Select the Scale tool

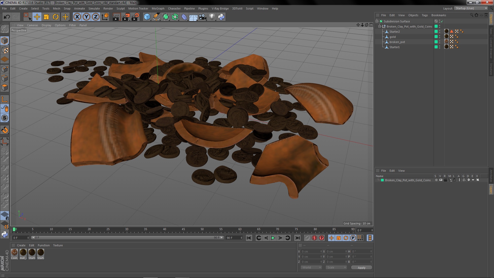point(46,17)
